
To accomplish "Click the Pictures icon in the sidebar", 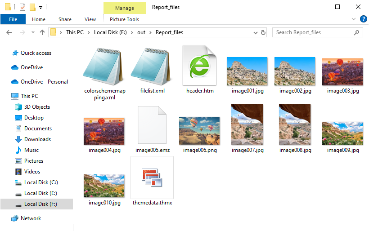I will pos(18,161).
